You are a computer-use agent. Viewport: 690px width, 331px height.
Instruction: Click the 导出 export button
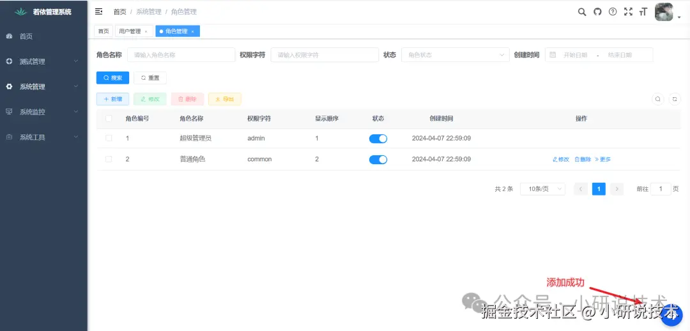tap(225, 99)
